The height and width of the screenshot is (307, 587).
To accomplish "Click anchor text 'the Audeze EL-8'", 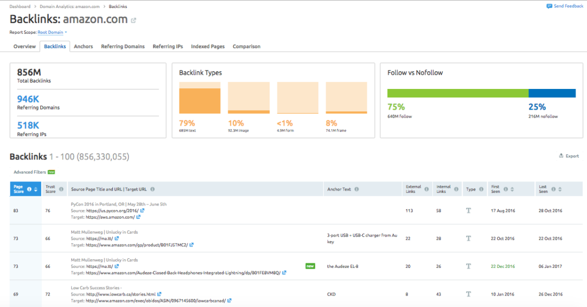I will [x=343, y=266].
